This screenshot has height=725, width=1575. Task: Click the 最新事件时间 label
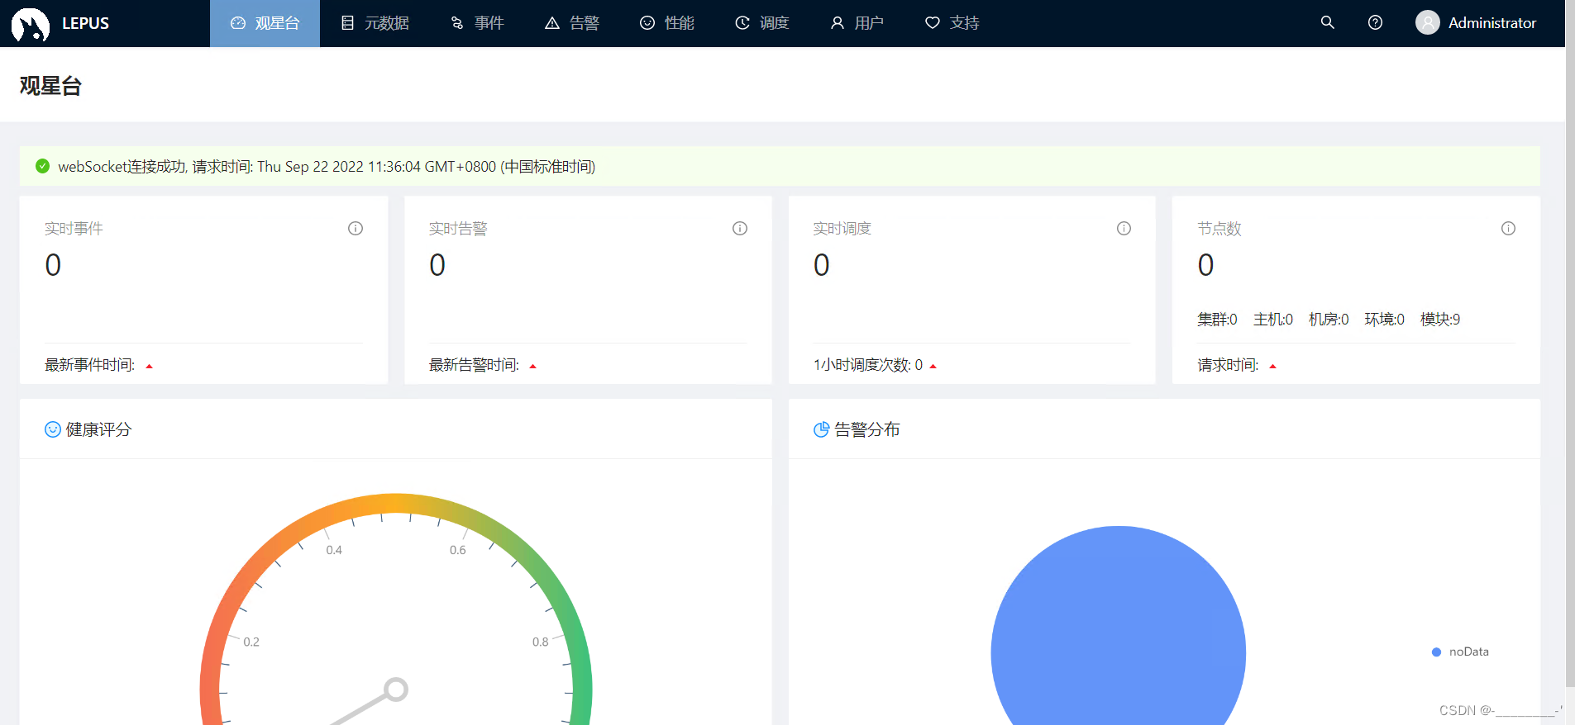point(89,365)
